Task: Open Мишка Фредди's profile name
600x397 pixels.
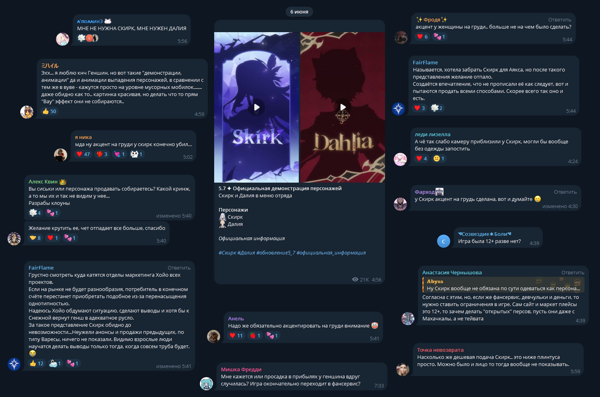Action: [241, 370]
